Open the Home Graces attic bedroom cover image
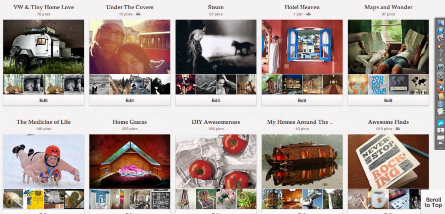This screenshot has height=214, width=445. [x=130, y=161]
